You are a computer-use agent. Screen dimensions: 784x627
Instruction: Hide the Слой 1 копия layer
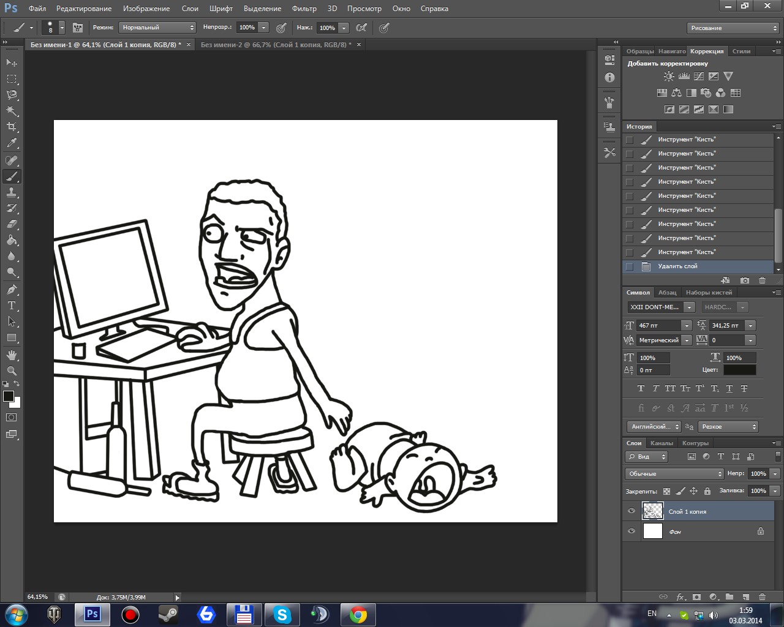coord(631,511)
